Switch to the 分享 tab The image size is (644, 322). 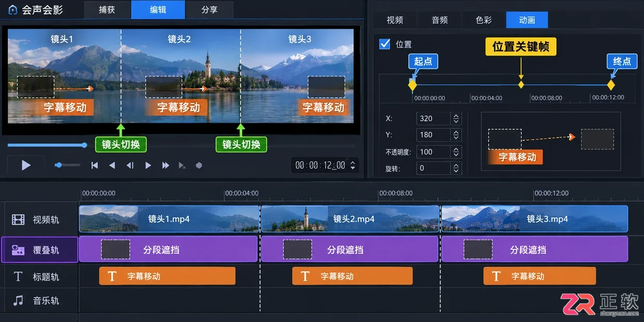click(x=209, y=10)
